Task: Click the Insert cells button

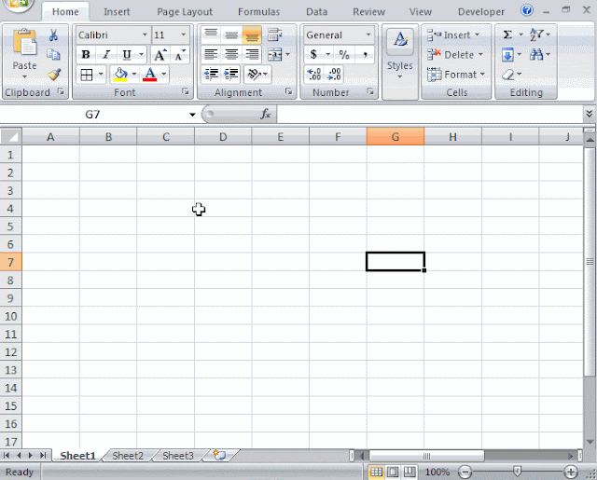Action: point(453,35)
